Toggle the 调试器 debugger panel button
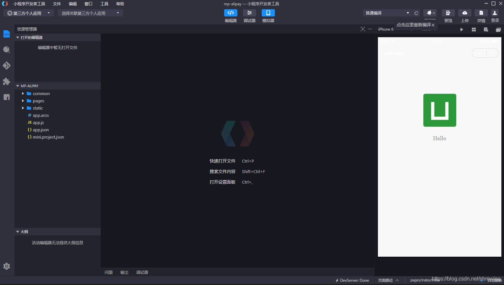 tap(250, 13)
